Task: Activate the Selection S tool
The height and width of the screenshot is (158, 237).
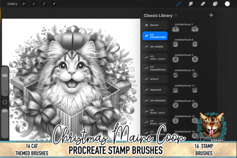Action: 44,4
